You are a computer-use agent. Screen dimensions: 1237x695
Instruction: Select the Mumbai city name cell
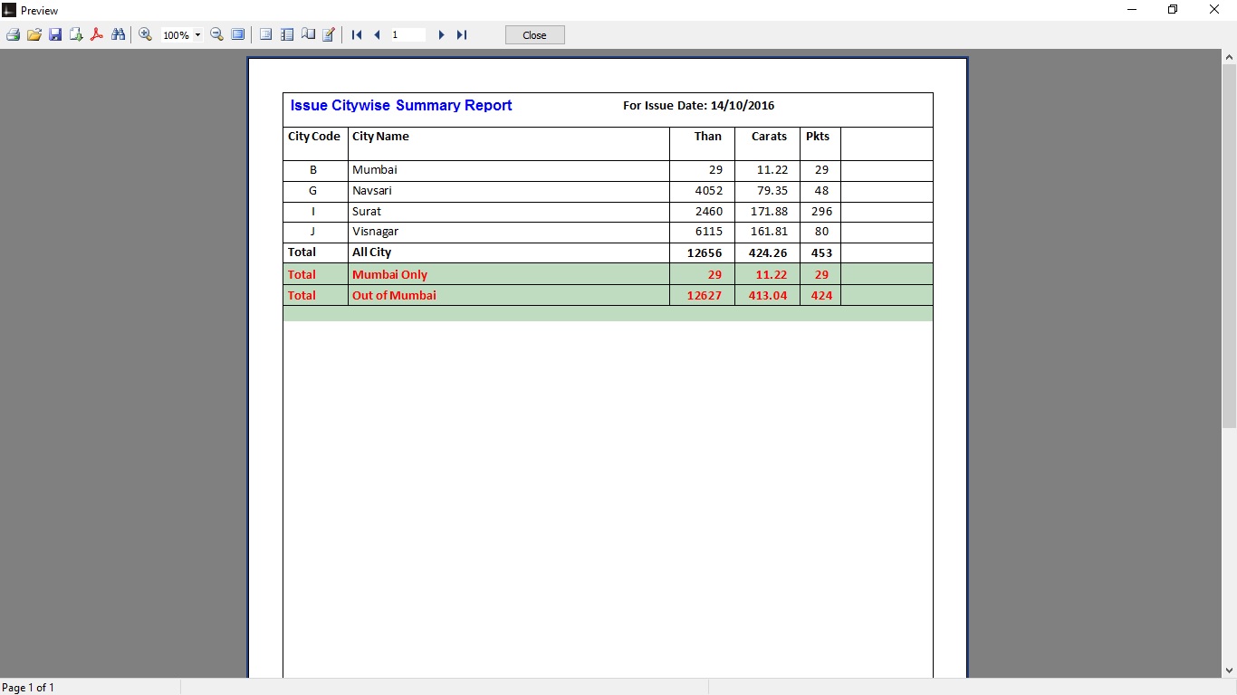[509, 170]
